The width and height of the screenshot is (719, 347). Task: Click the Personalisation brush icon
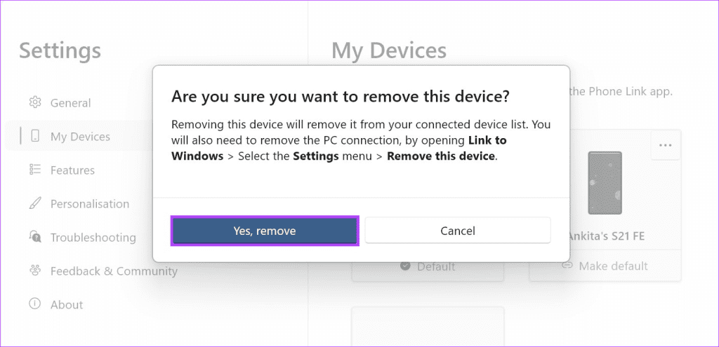coord(35,203)
